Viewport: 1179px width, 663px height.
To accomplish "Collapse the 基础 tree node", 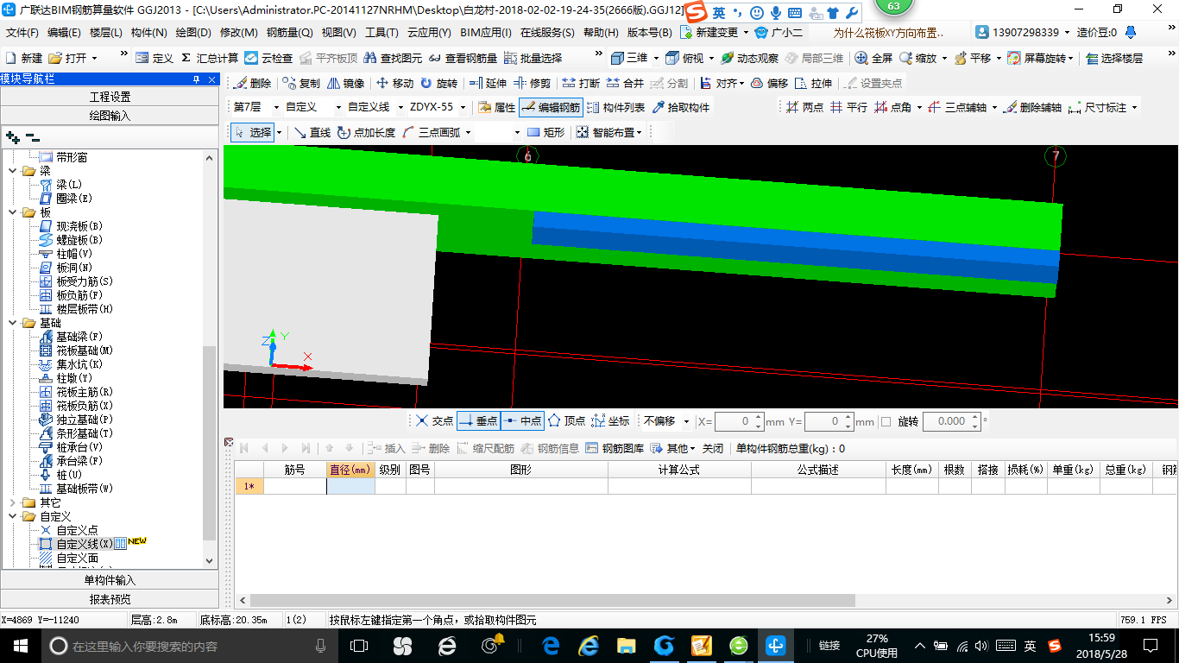I will (x=12, y=323).
